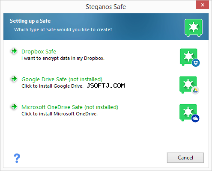Image resolution: width=212 pixels, height=171 pixels.
Task: Click the green arrow beside Google Drive Safe
Action: pos(14,79)
